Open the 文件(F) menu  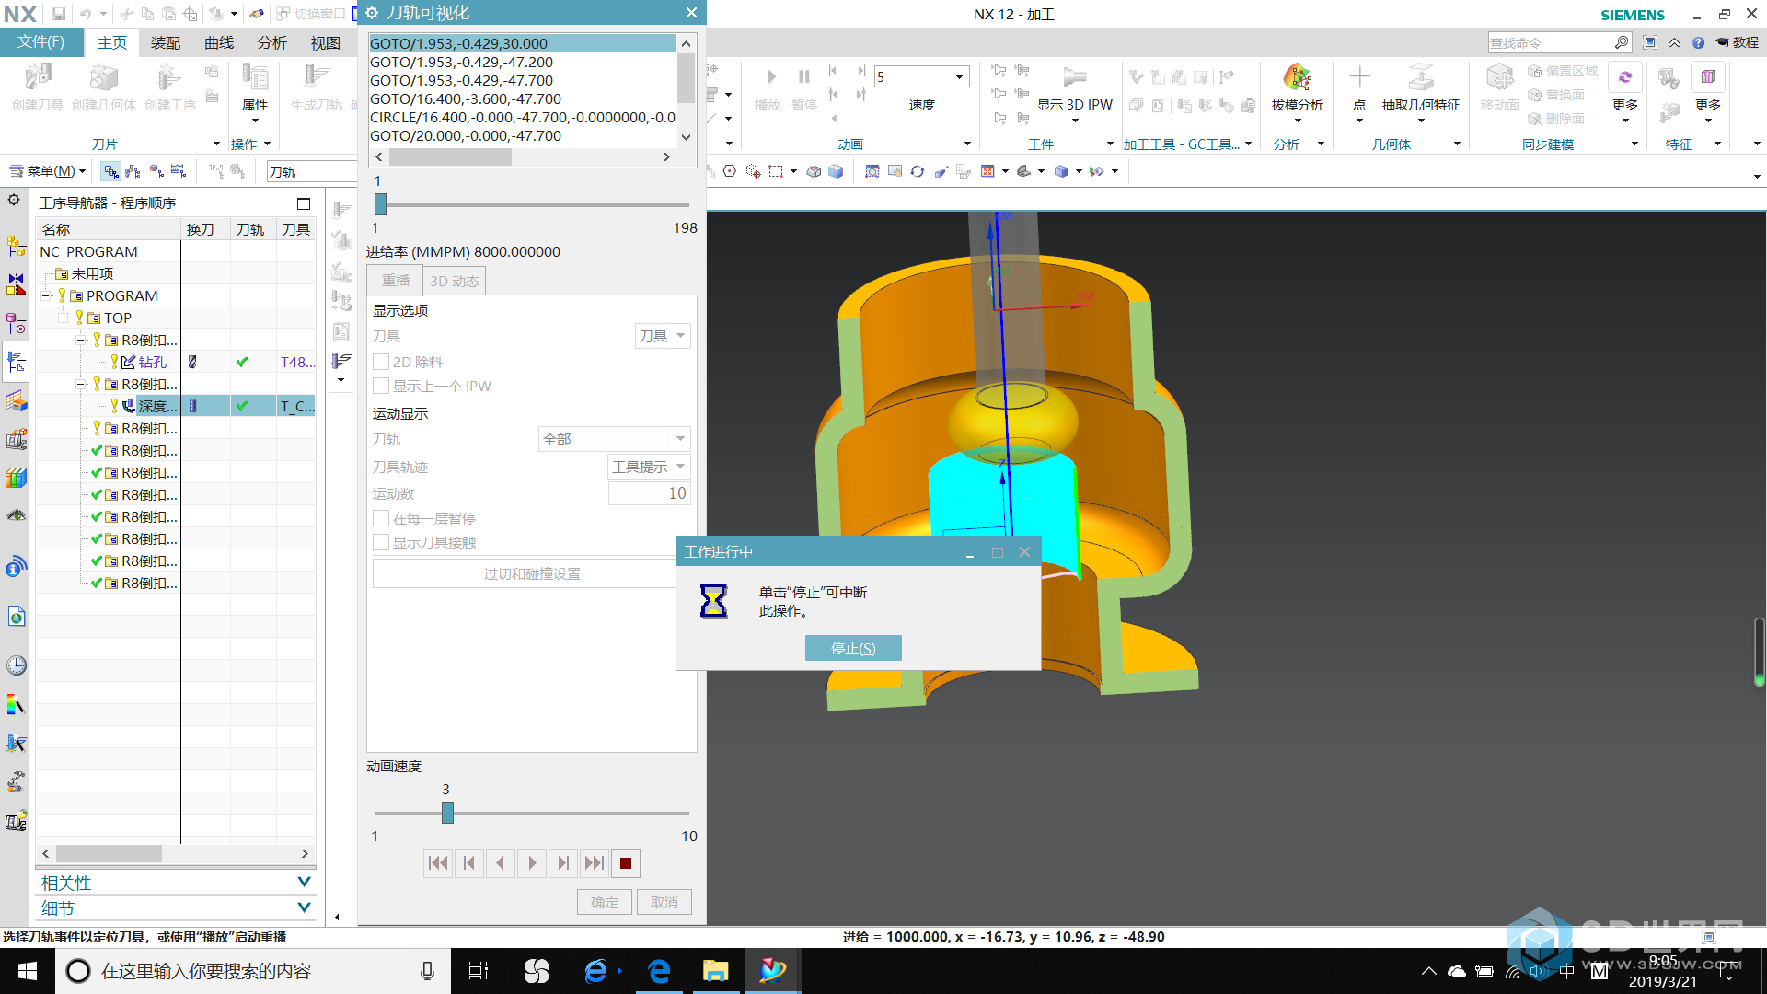(x=41, y=42)
